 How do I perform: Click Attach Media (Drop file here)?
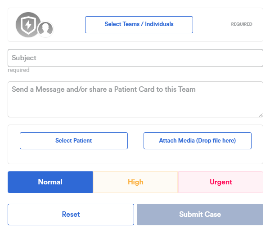(198, 141)
